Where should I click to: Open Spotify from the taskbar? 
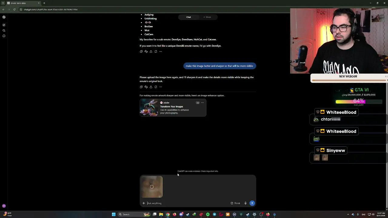[208, 214]
